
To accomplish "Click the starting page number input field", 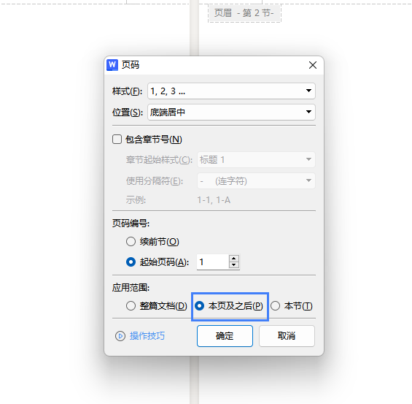I will [x=213, y=262].
